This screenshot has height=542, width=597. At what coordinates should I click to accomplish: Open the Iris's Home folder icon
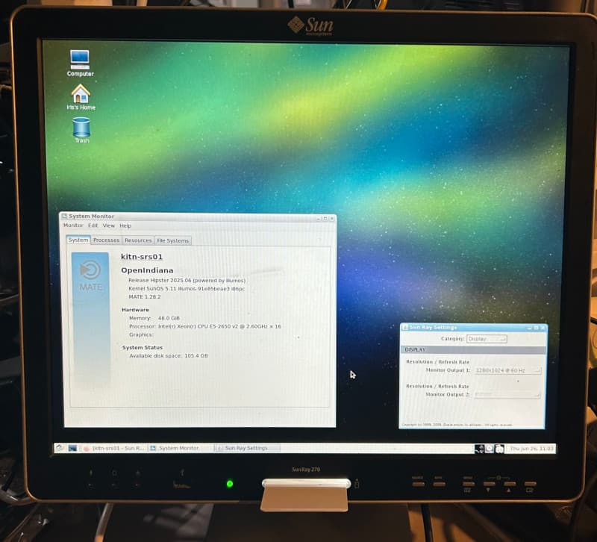click(x=80, y=95)
